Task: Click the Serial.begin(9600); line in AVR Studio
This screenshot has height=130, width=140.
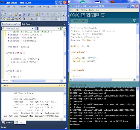Action: coord(24,62)
